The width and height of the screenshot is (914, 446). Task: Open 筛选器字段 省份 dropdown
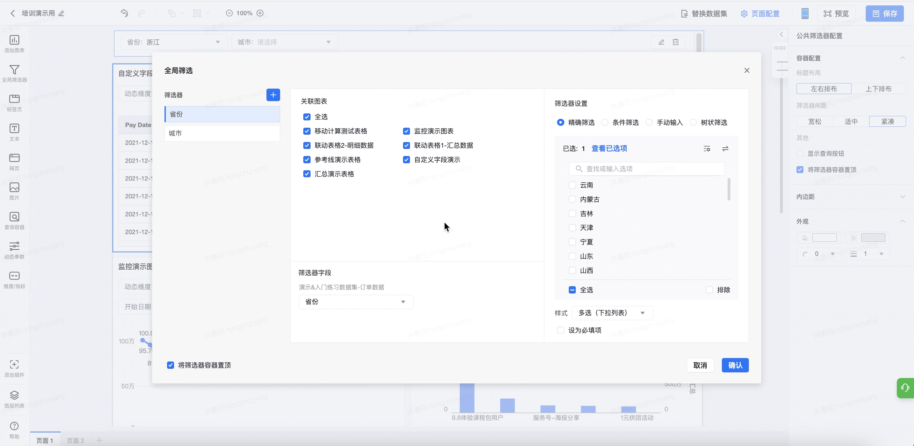click(356, 301)
